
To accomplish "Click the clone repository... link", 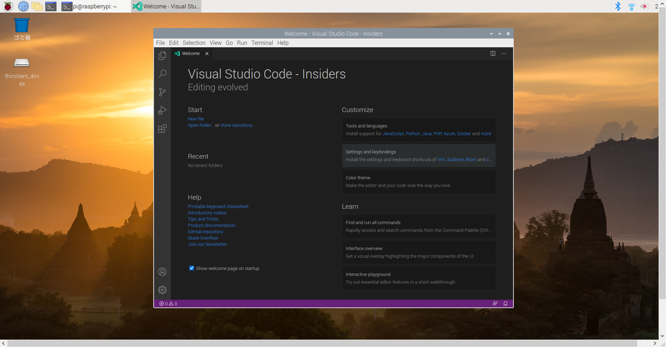I will point(238,125).
